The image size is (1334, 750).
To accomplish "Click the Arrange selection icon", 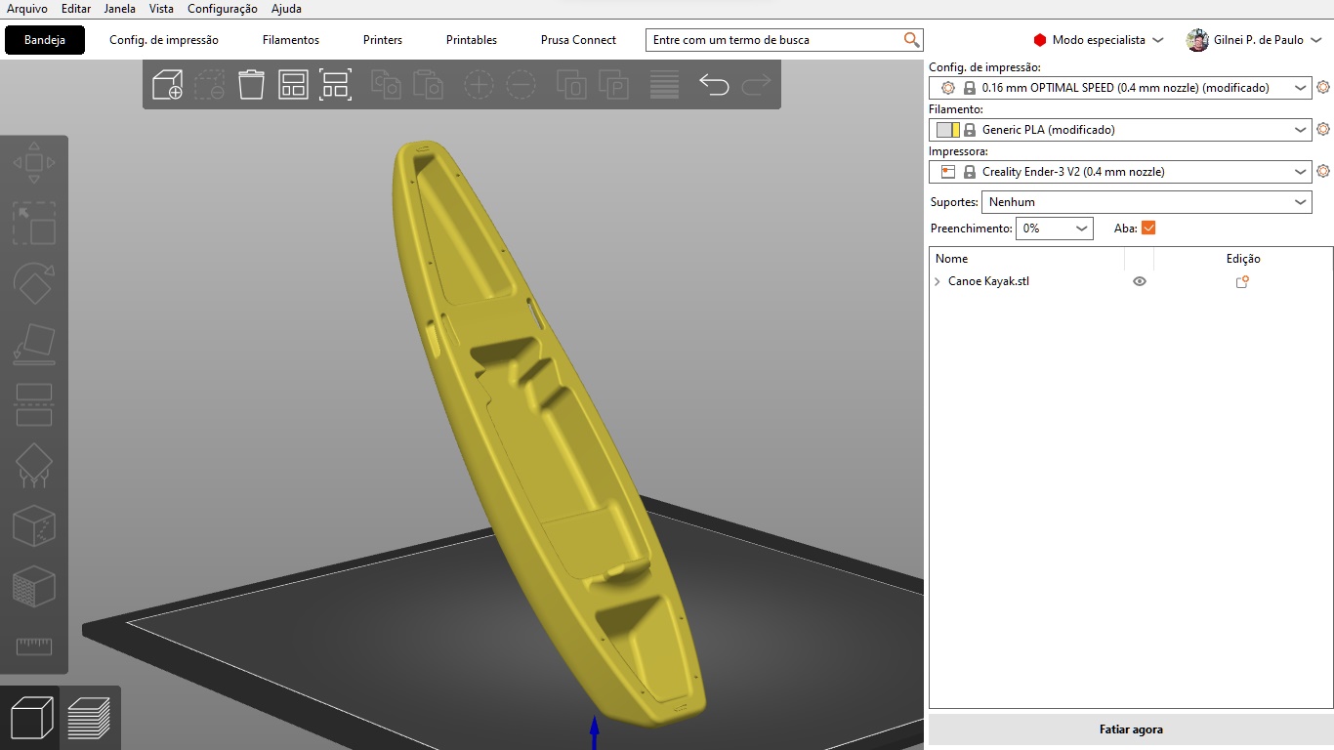I will (335, 85).
